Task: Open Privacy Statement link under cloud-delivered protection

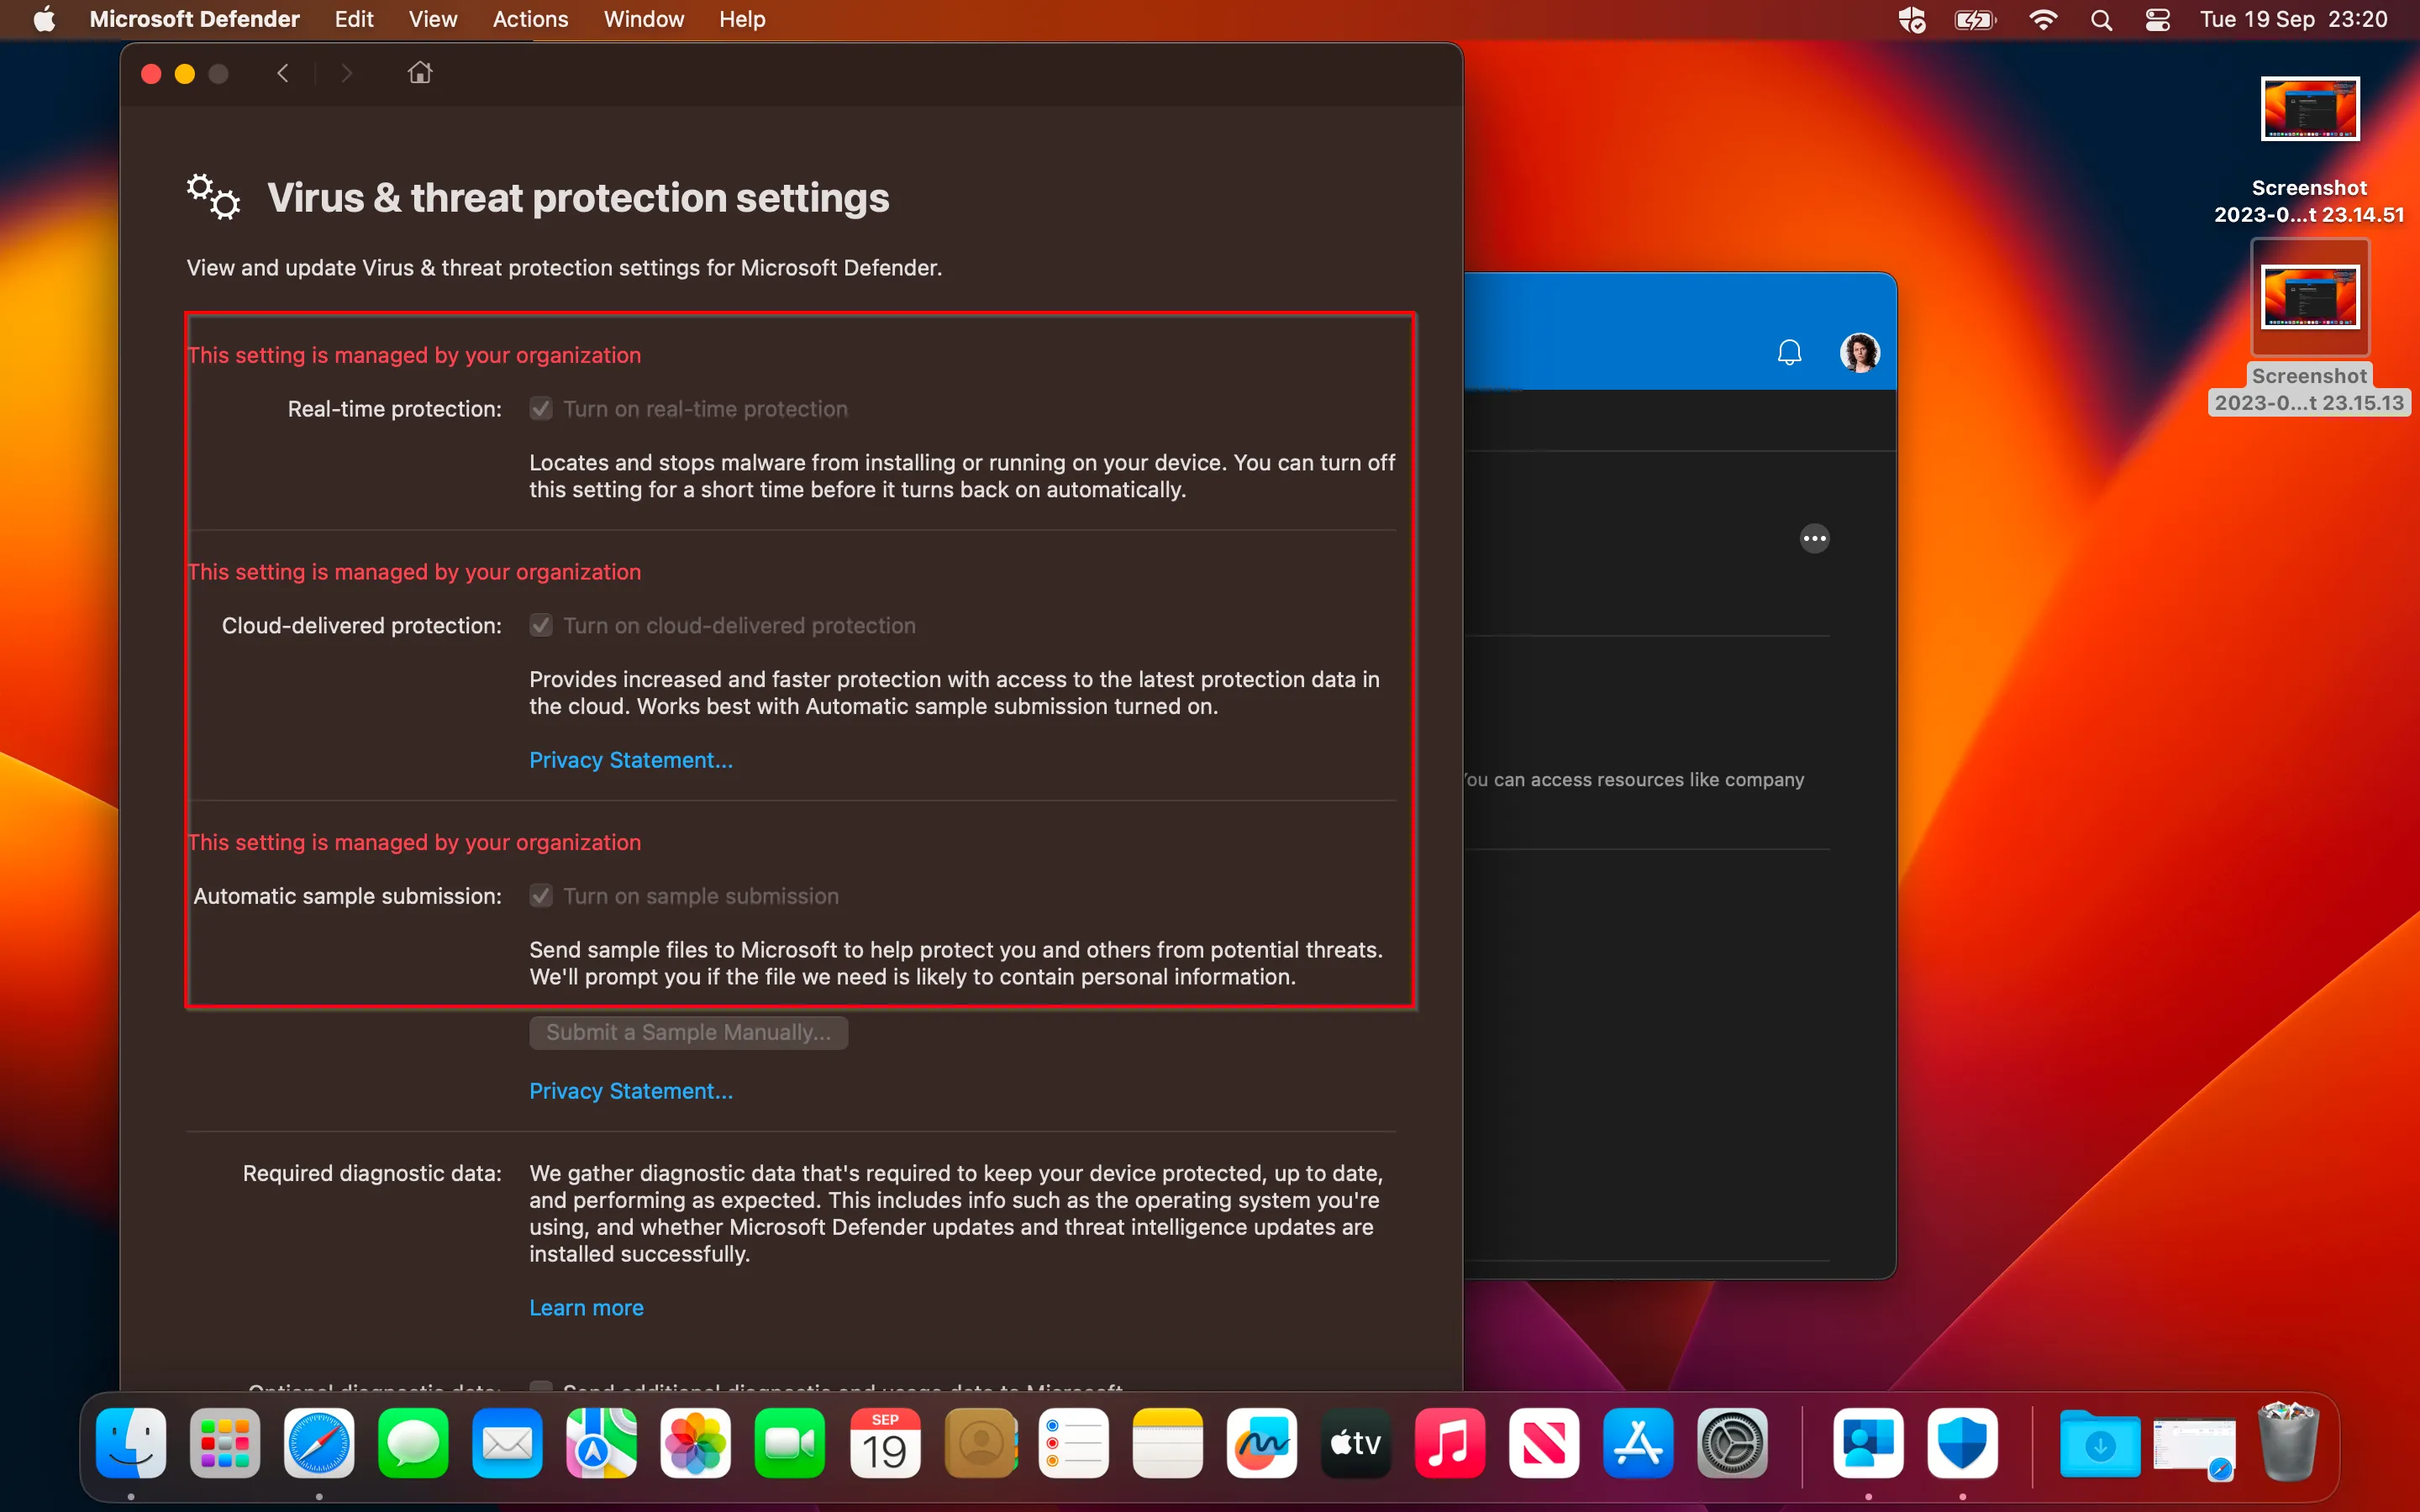Action: coord(631,760)
